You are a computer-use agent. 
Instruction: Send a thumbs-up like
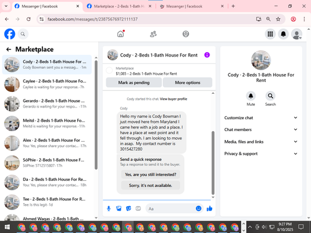tap(210, 208)
